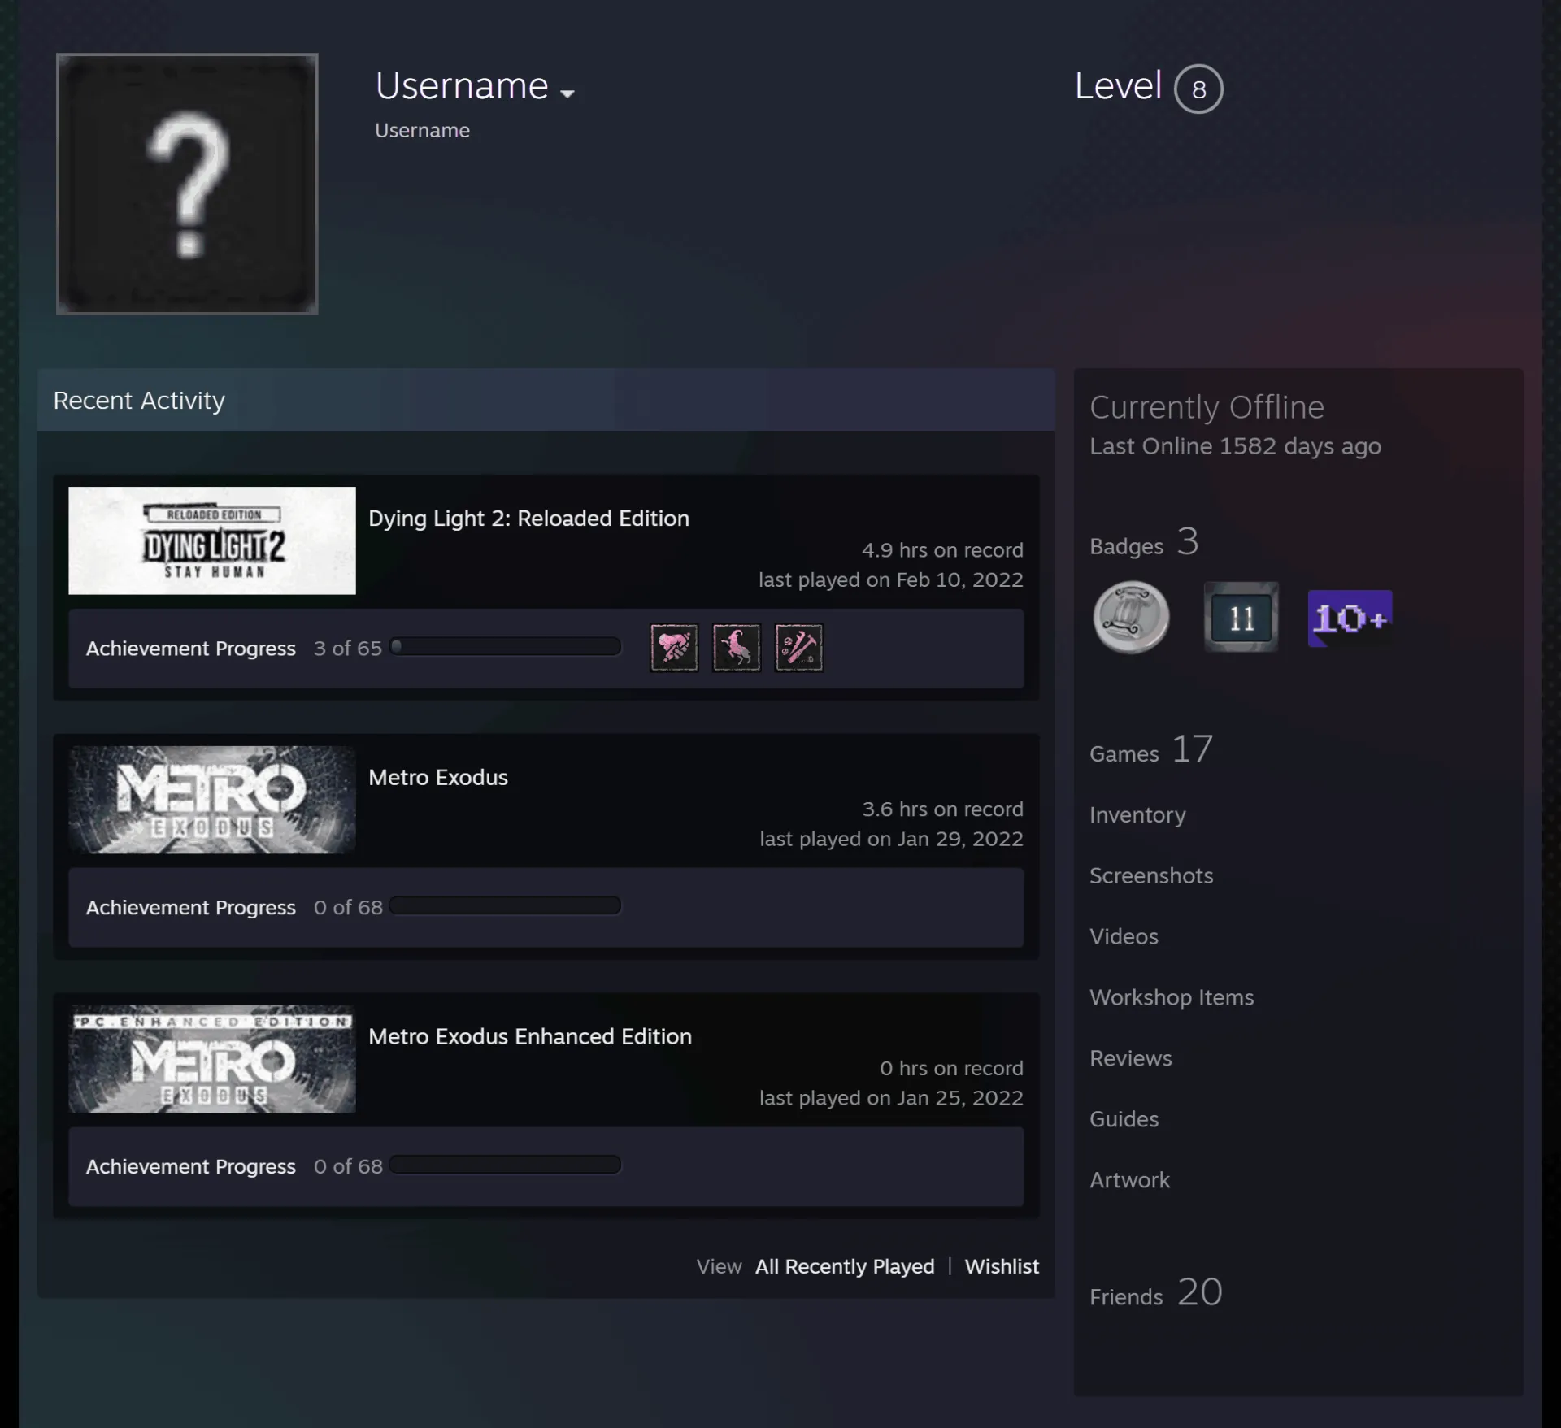
Task: Open the Badges 3 section
Action: tap(1144, 542)
